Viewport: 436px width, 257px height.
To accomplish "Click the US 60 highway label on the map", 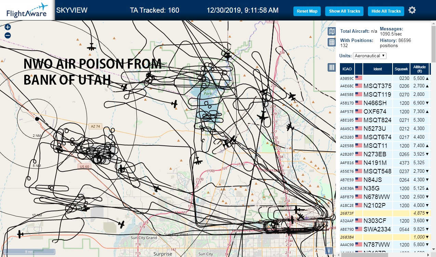I will pos(84,167).
